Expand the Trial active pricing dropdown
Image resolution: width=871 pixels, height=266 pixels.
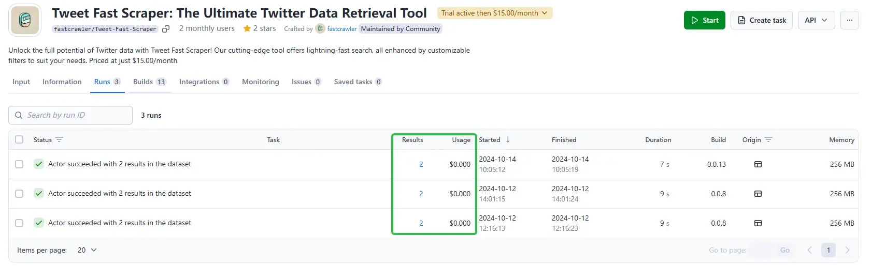point(495,13)
